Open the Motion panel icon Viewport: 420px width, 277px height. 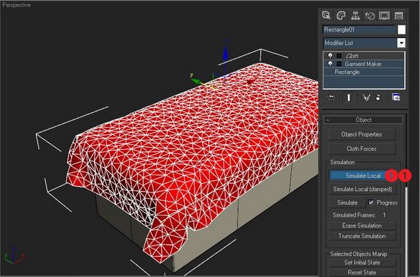[x=370, y=16]
